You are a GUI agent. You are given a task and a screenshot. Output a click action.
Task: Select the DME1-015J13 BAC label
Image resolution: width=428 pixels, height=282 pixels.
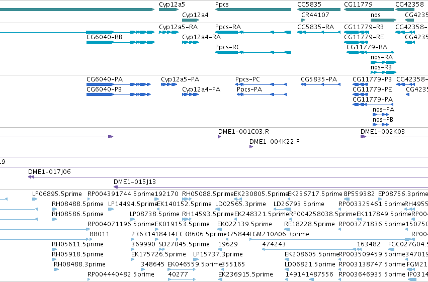[x=135, y=182]
